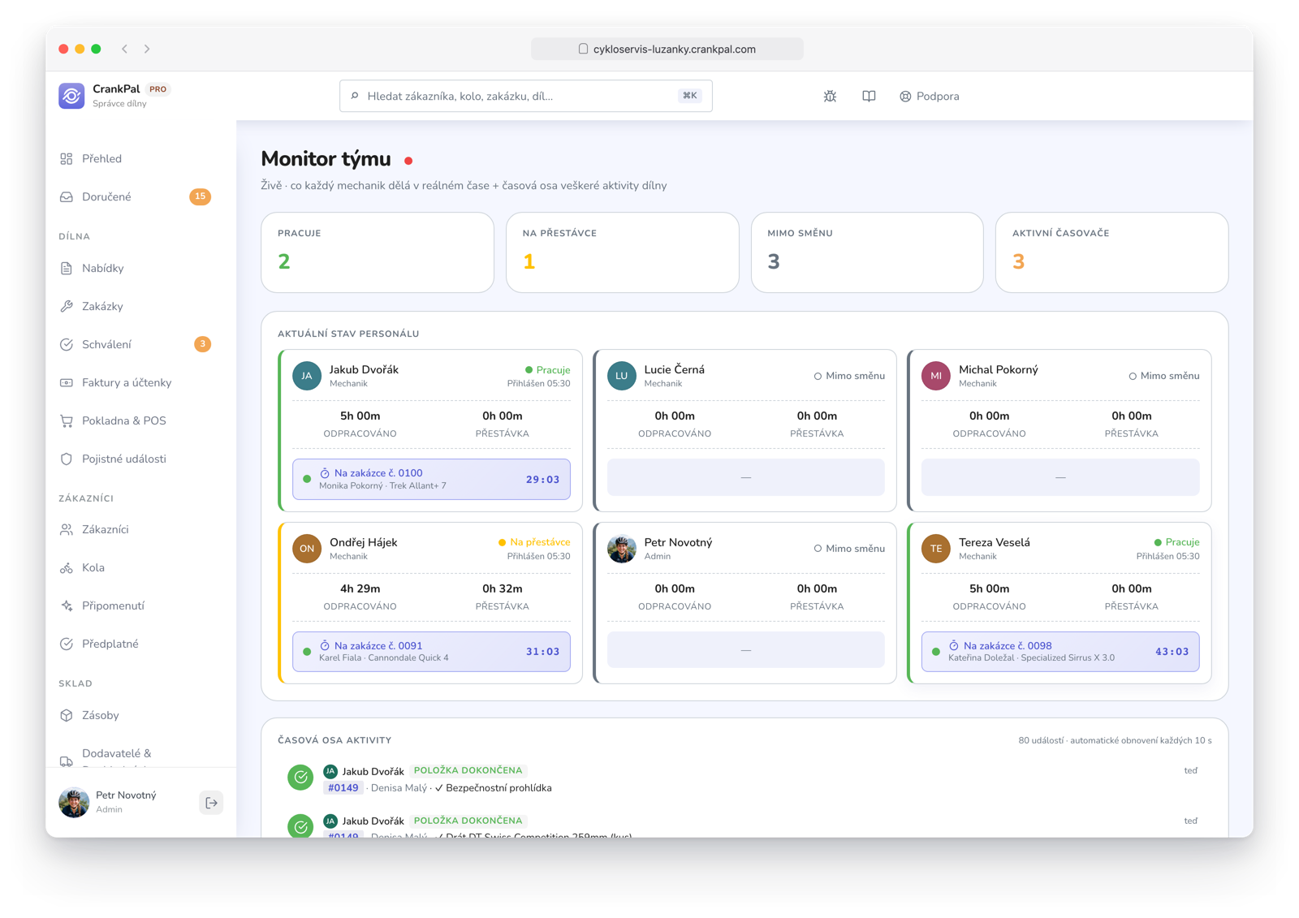Click the Monitor týmu heading

click(326, 159)
